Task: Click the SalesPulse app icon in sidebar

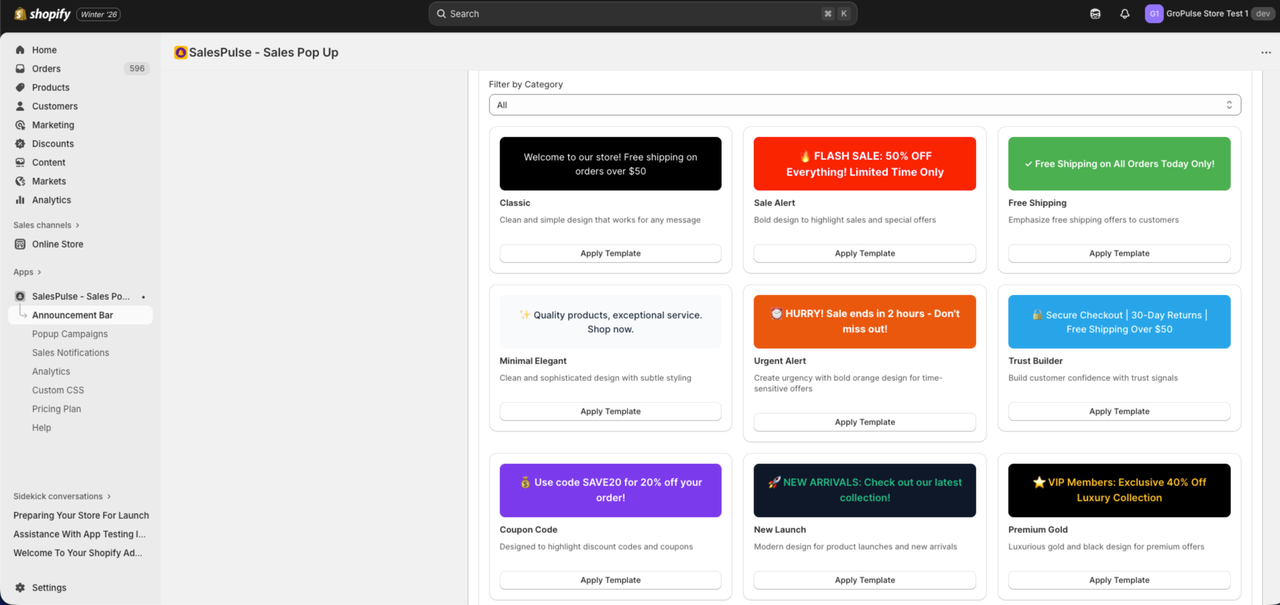Action: click(x=20, y=296)
